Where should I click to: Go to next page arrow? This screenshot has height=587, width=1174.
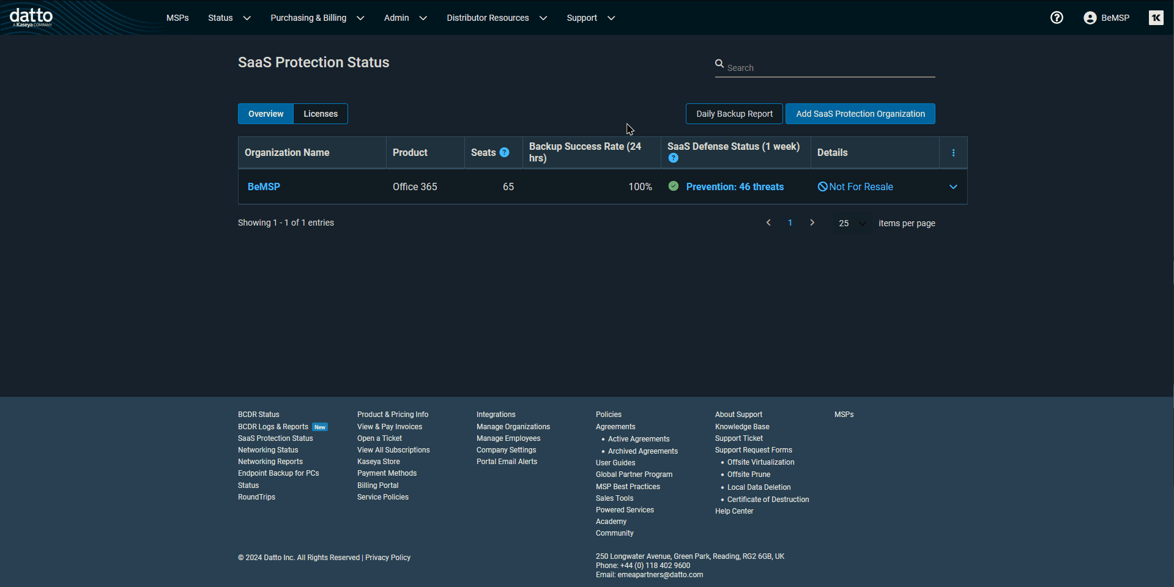tap(812, 223)
